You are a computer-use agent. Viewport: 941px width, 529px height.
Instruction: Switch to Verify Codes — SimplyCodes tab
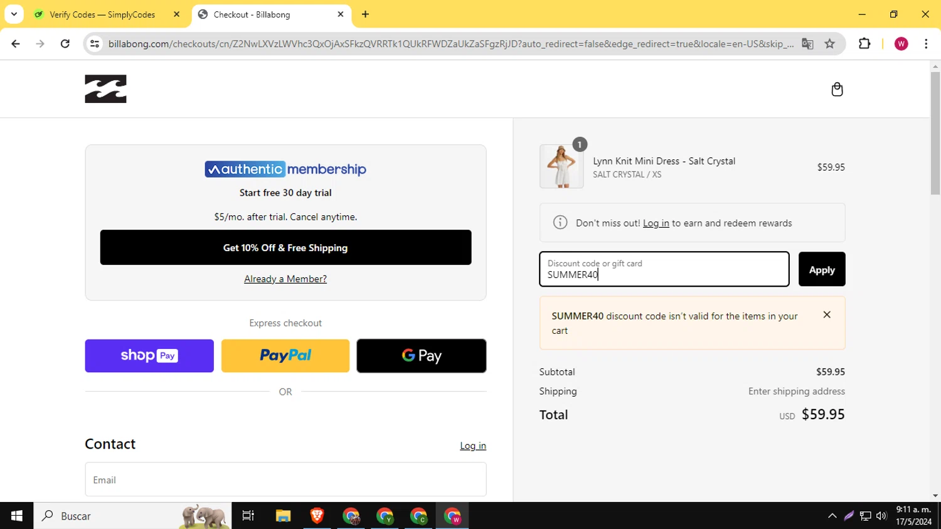pos(102,14)
